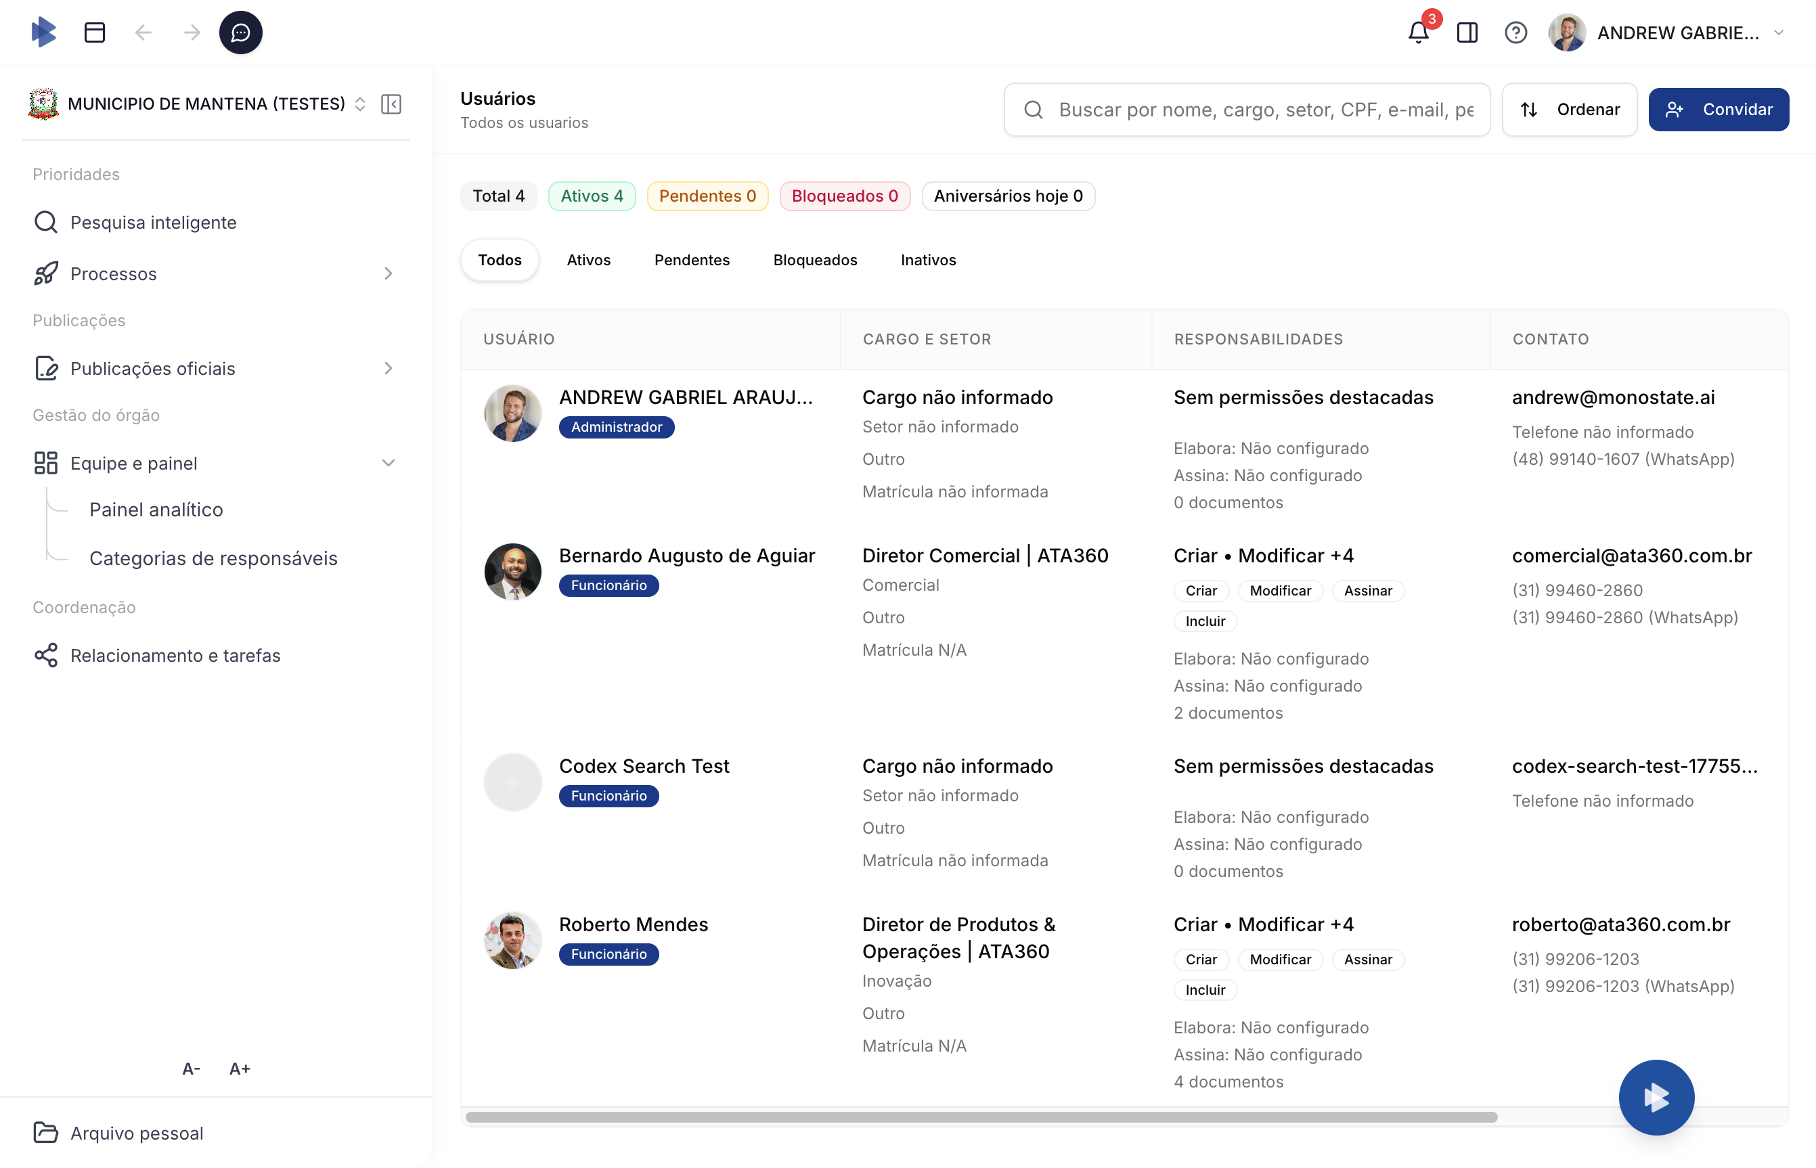Screen dimensions: 1816x1168
Task: Click the app logo in top left
Action: (44, 32)
